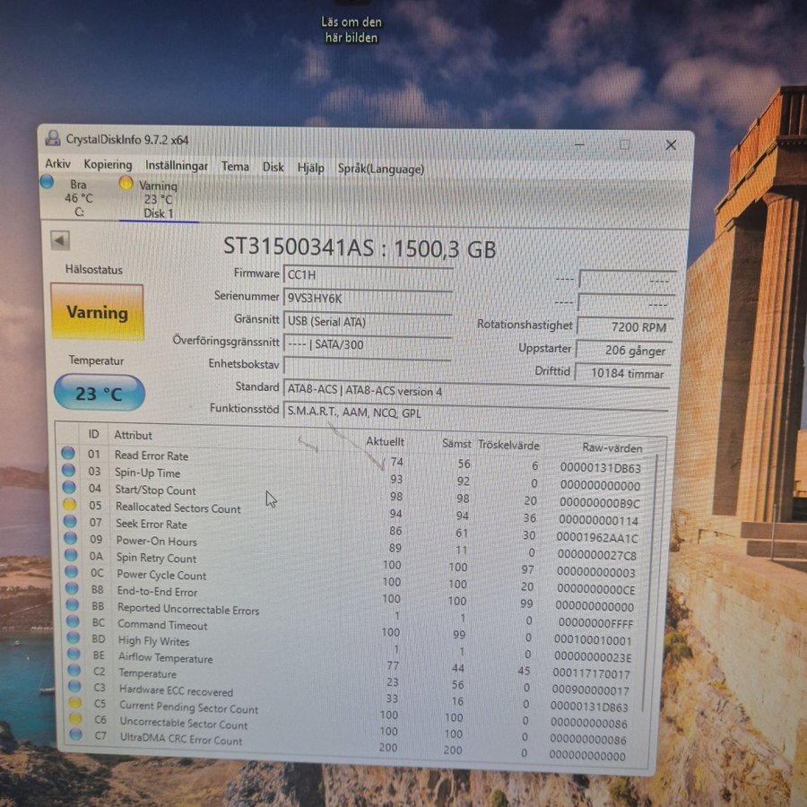Screen dimensions: 807x807
Task: Click the blue status circle for drive C:
Action: click(47, 182)
